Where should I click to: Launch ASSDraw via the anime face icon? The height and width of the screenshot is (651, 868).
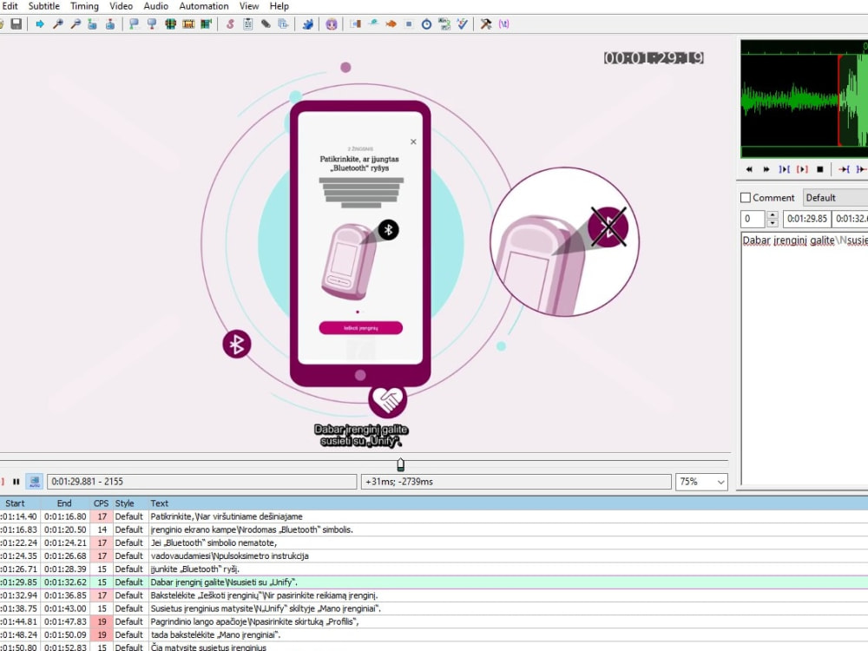pyautogui.click(x=331, y=23)
